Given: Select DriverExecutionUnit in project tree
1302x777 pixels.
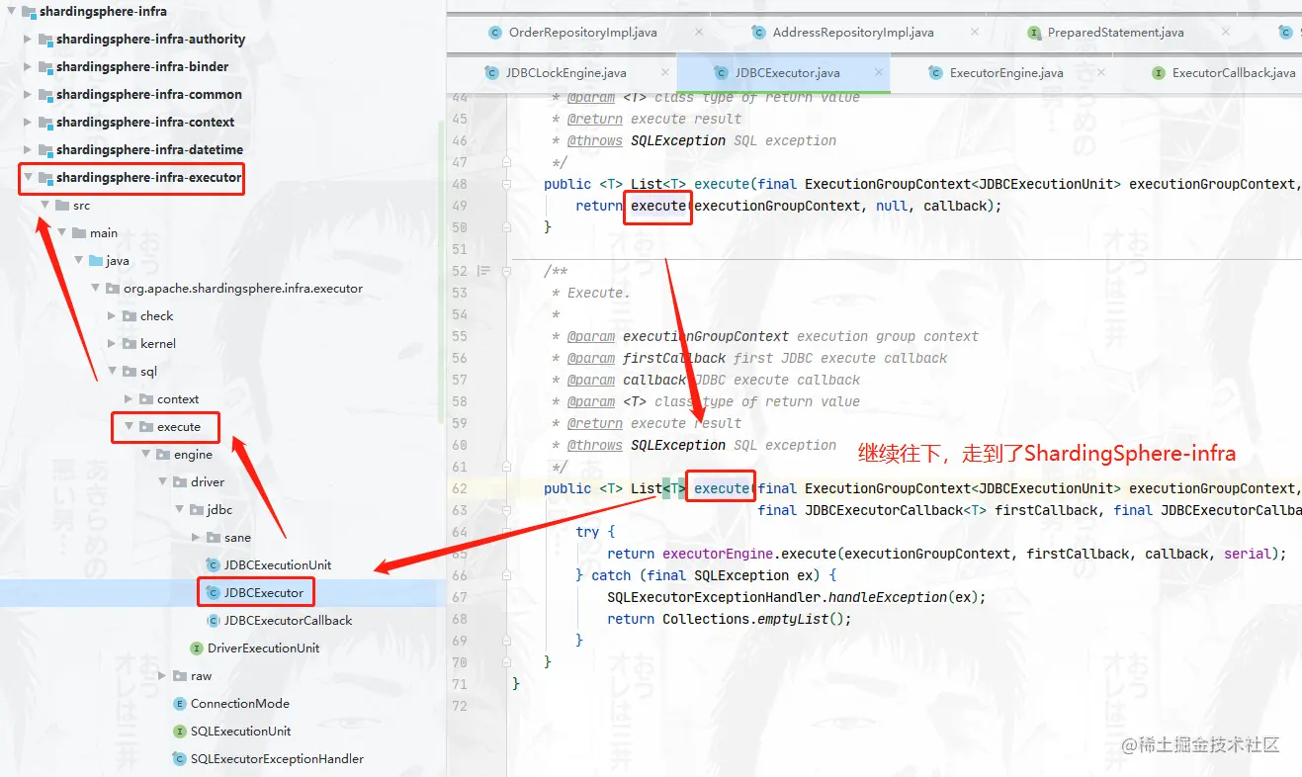Looking at the screenshot, I should click(x=263, y=648).
